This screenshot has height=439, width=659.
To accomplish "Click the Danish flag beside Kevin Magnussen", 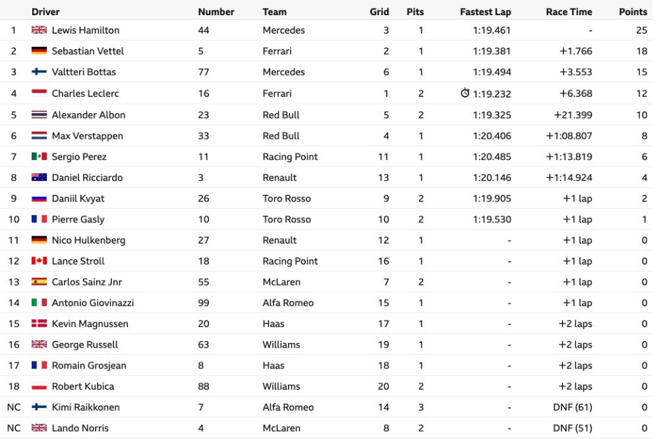I will (39, 324).
